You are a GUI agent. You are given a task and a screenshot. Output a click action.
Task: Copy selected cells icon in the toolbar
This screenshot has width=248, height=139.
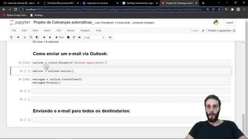pyautogui.click(x=31, y=37)
